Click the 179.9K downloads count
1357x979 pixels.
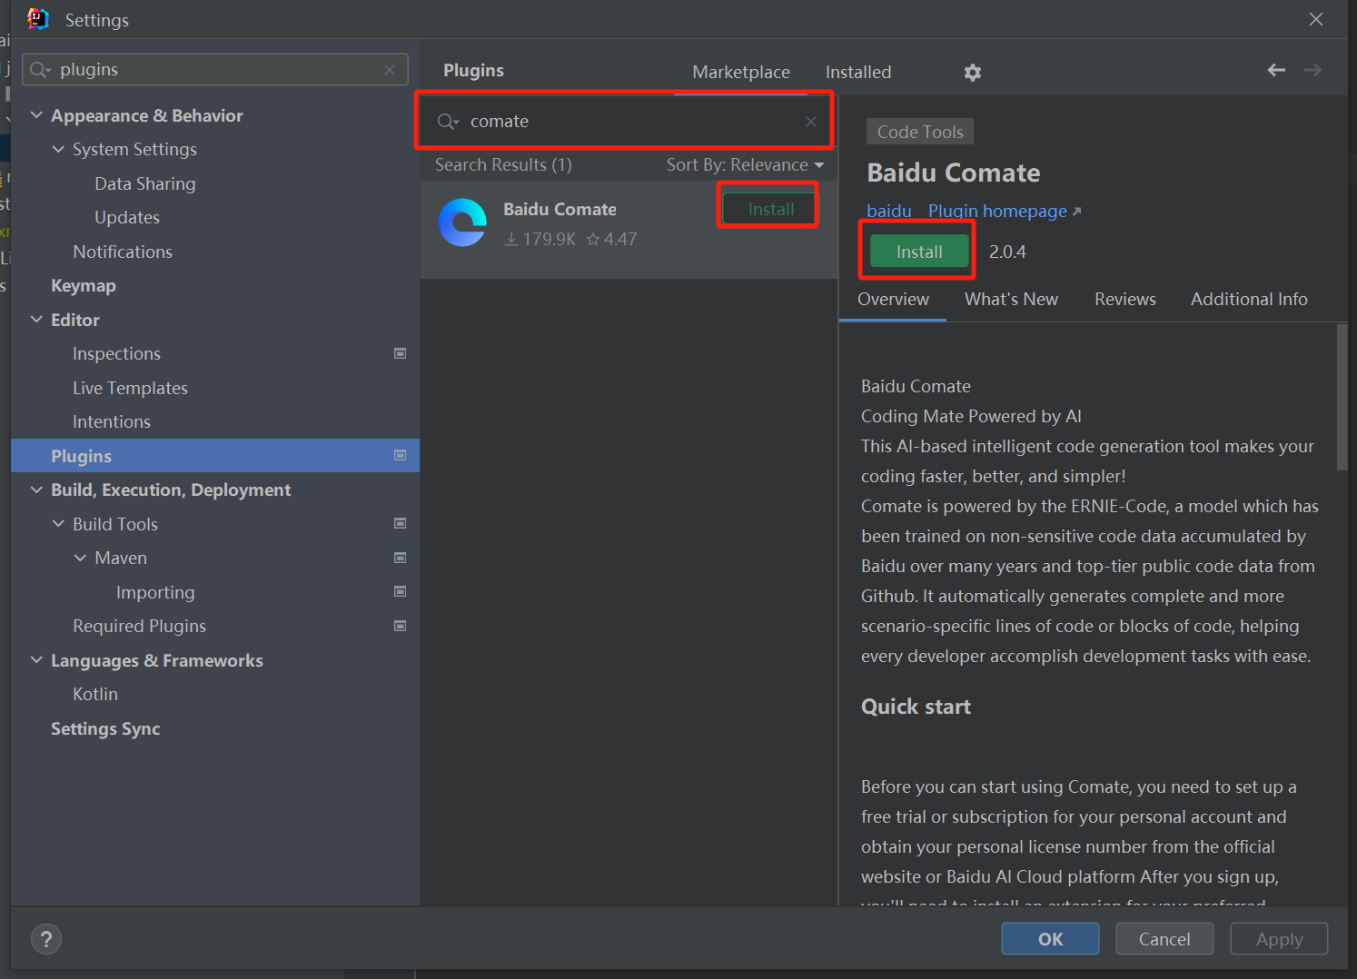coord(540,239)
